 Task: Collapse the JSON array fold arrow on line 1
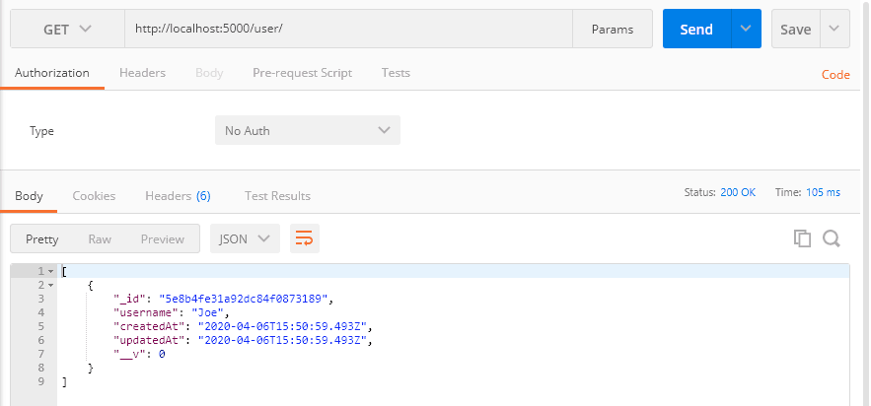pos(50,271)
